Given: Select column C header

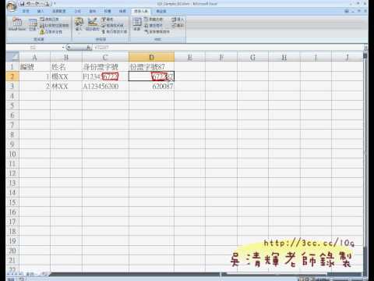Looking at the screenshot, I should (105, 57).
